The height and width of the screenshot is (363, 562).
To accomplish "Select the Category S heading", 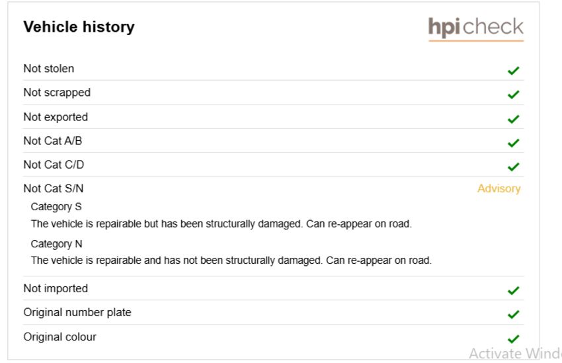I will pos(56,207).
